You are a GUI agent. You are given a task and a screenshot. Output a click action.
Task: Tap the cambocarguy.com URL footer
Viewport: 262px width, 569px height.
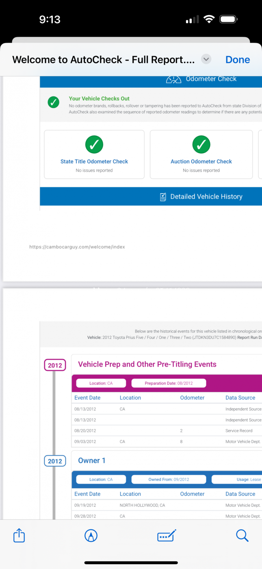[x=77, y=247]
